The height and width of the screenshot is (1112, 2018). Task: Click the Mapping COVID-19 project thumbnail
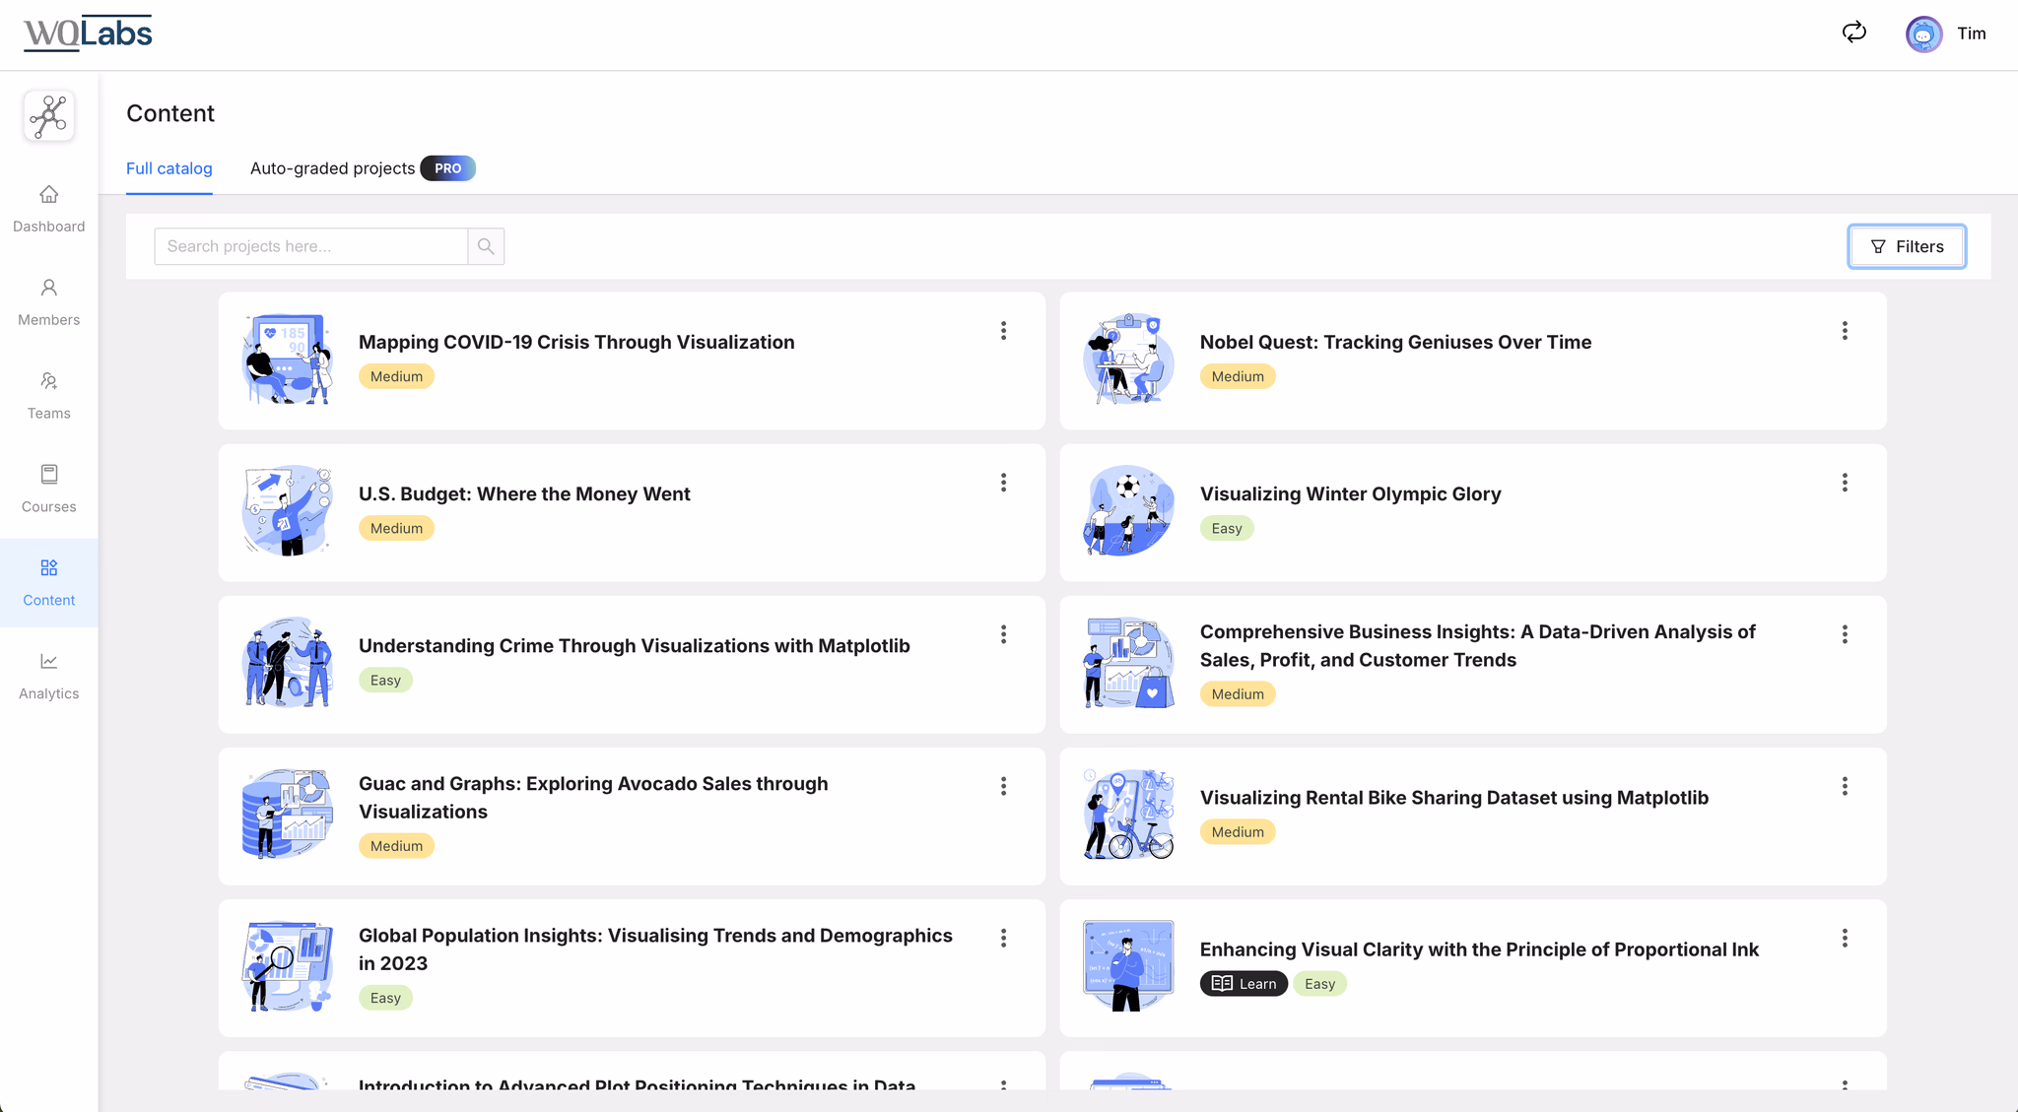pos(288,360)
